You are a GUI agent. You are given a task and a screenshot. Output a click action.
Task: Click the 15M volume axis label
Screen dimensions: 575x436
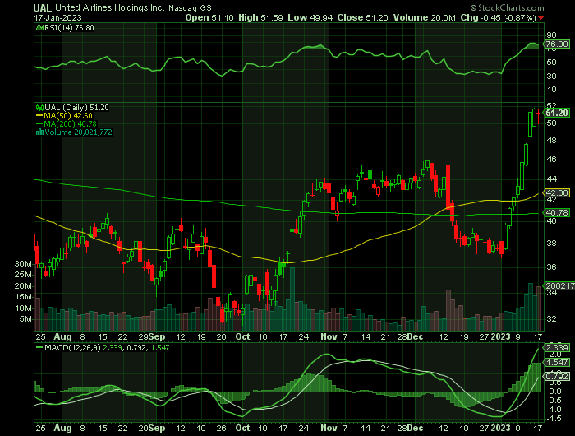[x=23, y=297]
